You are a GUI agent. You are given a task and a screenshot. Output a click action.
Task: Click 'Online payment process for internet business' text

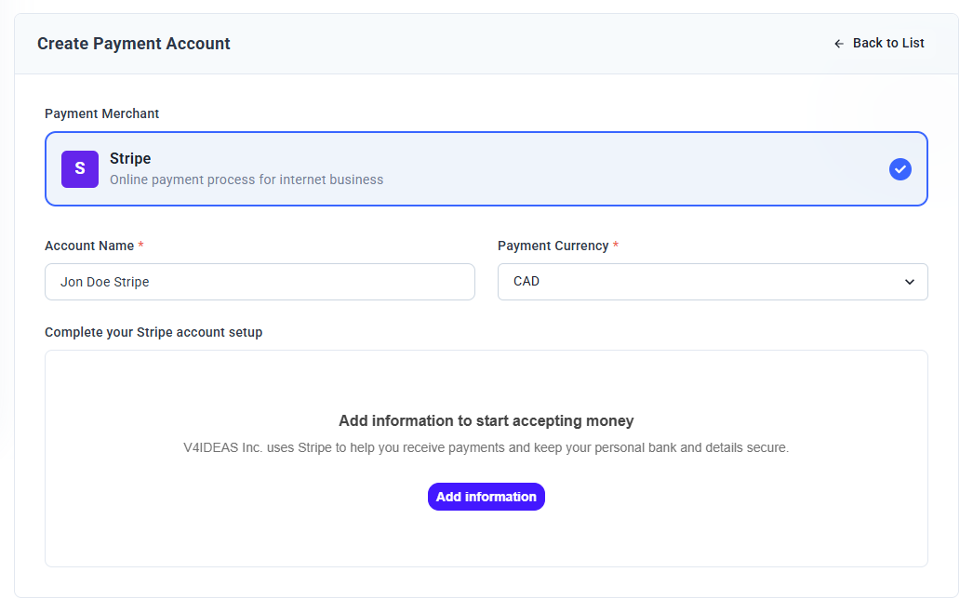click(247, 180)
